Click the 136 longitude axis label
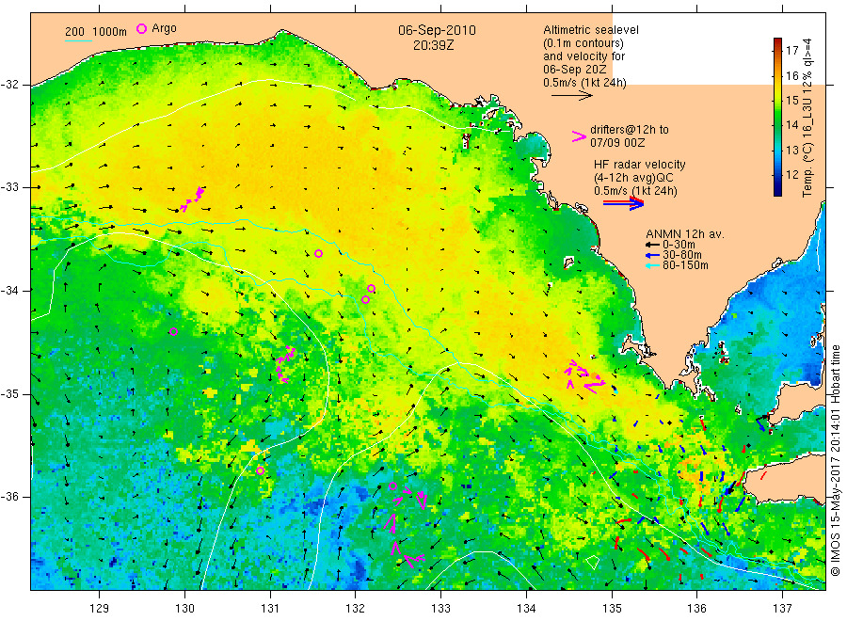 tap(696, 609)
